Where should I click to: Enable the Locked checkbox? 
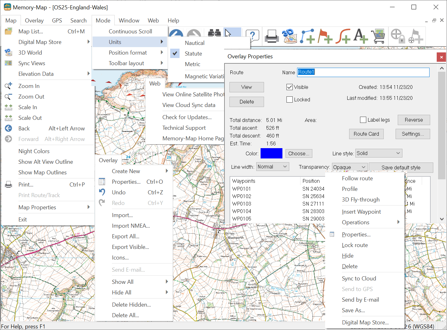pos(290,99)
